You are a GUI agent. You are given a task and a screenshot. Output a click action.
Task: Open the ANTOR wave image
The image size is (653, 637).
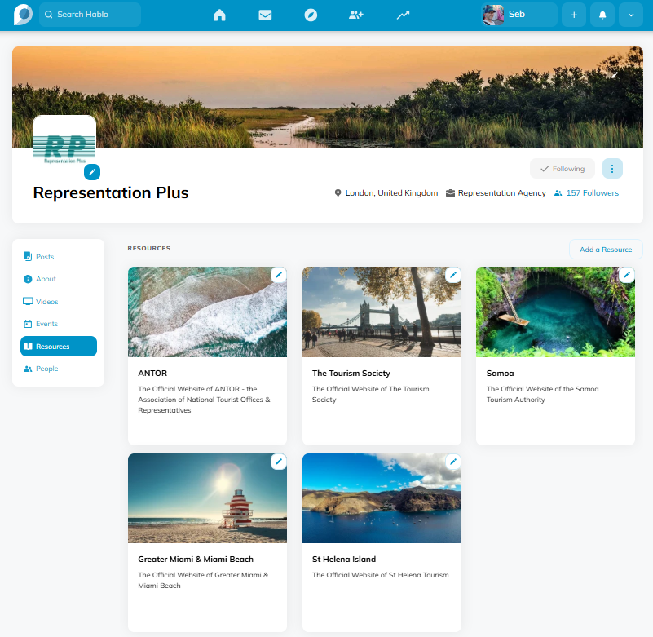(x=207, y=312)
